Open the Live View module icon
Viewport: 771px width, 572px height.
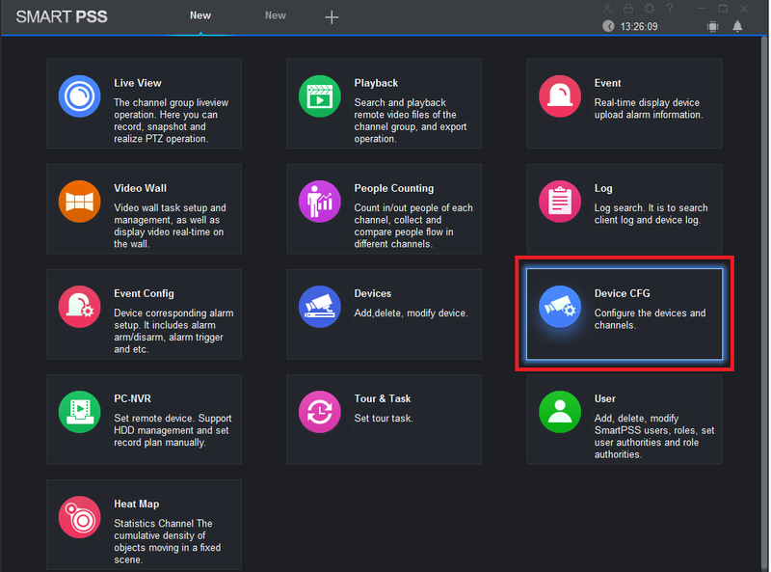pyautogui.click(x=80, y=96)
